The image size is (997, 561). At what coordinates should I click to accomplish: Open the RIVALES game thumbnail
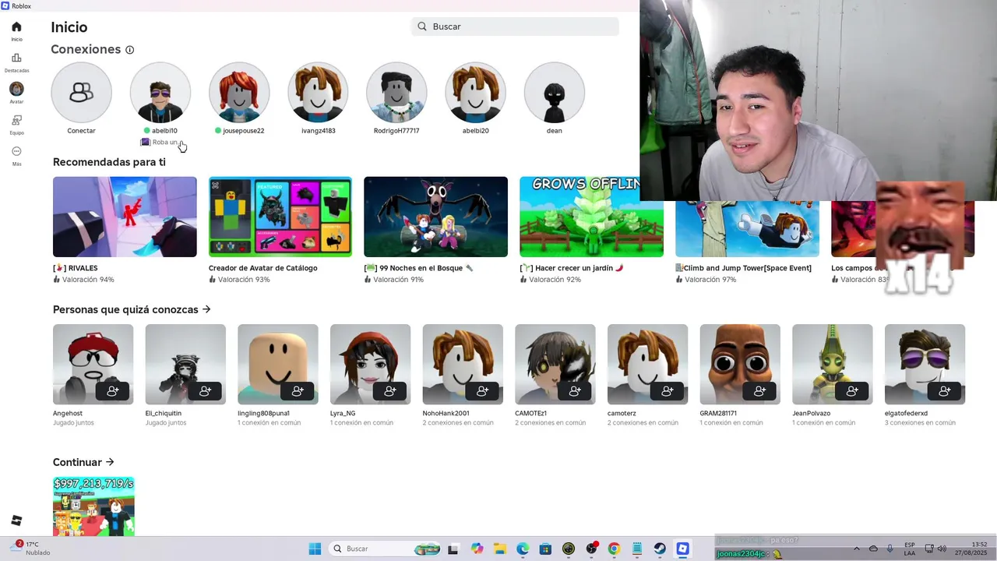point(125,217)
